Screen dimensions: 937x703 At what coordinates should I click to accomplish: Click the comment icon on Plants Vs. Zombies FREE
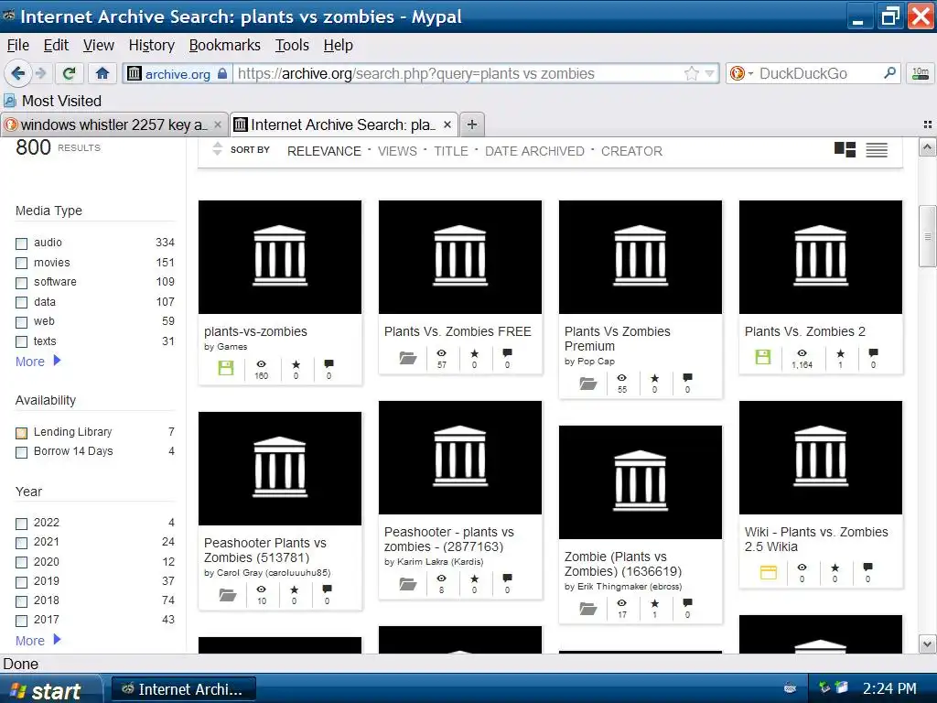coord(507,353)
